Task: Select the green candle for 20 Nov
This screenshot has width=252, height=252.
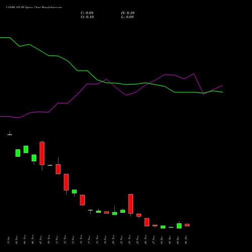Action: coord(114,214)
